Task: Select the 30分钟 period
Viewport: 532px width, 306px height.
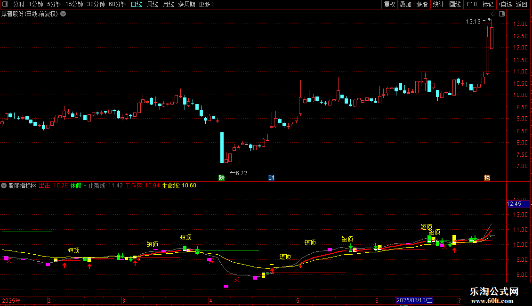Action: tap(96, 4)
